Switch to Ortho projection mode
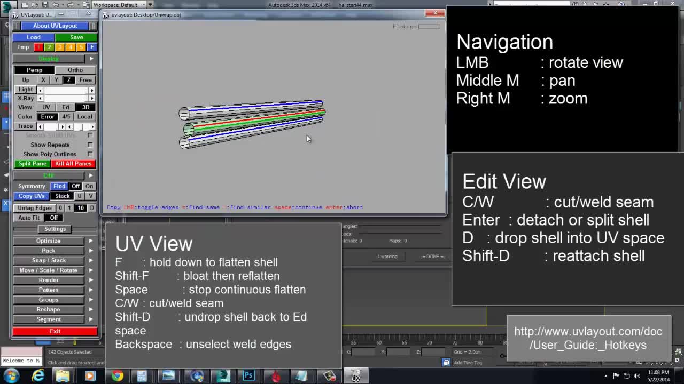 pos(75,70)
